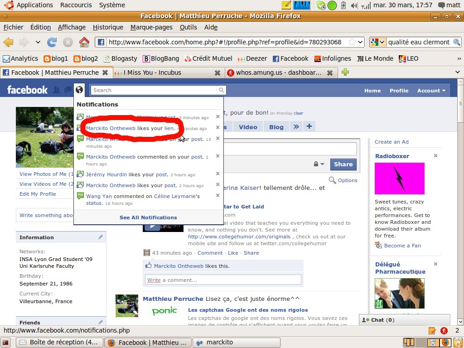Click Become a Fan link
Viewport: 464px width, 348px height.
click(x=402, y=246)
